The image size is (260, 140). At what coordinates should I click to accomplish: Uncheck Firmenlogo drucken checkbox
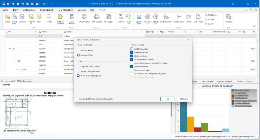point(132,52)
